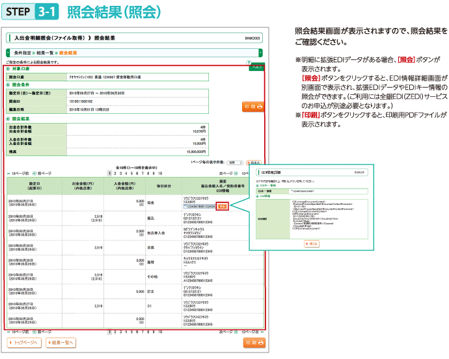Click 結果一覧 step in the breadcrumb
Screen dimensions: 449x359
point(45,53)
